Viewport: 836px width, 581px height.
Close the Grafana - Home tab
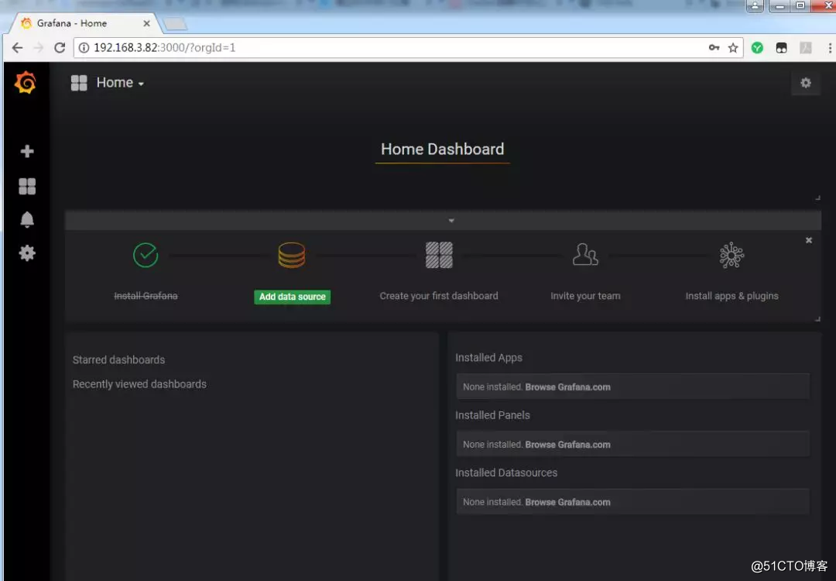click(x=146, y=23)
